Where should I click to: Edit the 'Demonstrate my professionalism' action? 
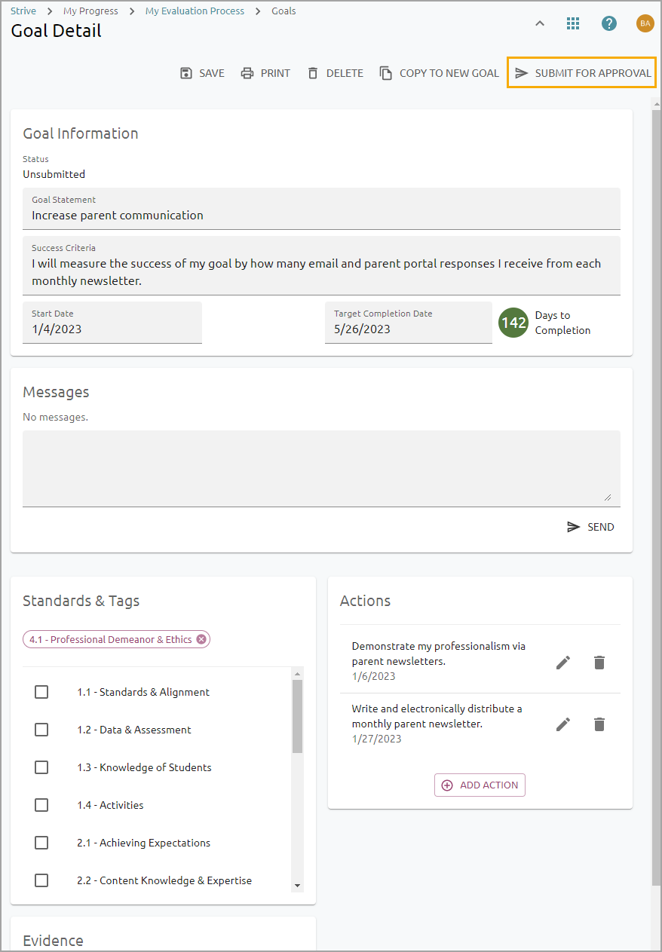(563, 663)
